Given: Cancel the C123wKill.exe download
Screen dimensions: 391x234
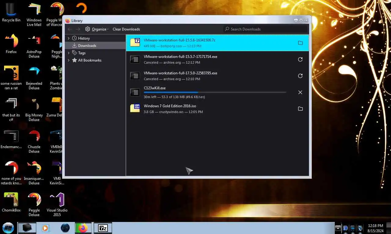Looking at the screenshot, I should pyautogui.click(x=300, y=92).
